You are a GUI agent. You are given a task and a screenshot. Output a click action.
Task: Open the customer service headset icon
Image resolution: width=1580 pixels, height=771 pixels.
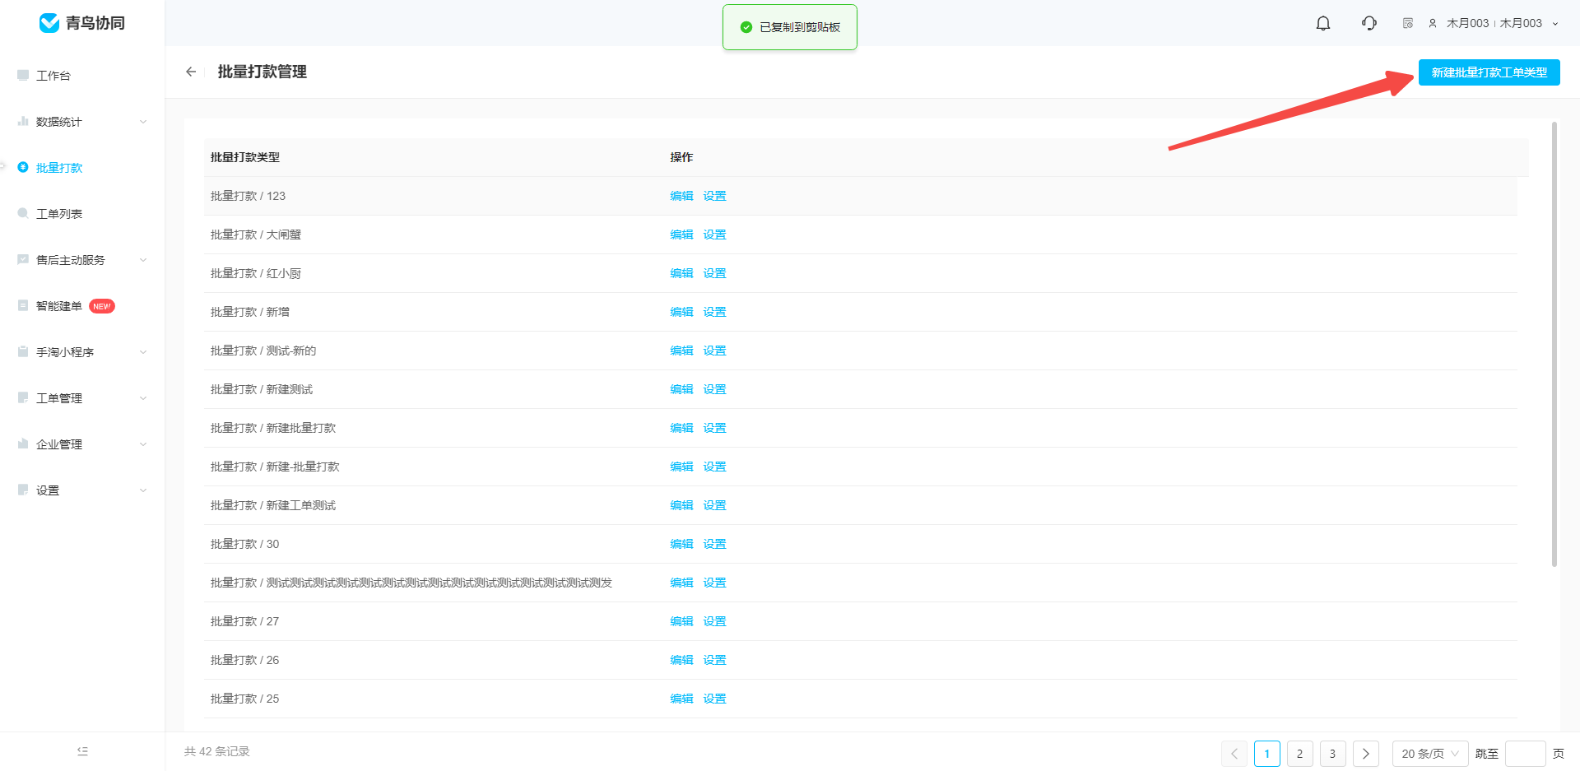click(x=1369, y=23)
